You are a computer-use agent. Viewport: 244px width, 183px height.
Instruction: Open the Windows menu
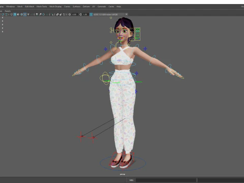click(10, 7)
